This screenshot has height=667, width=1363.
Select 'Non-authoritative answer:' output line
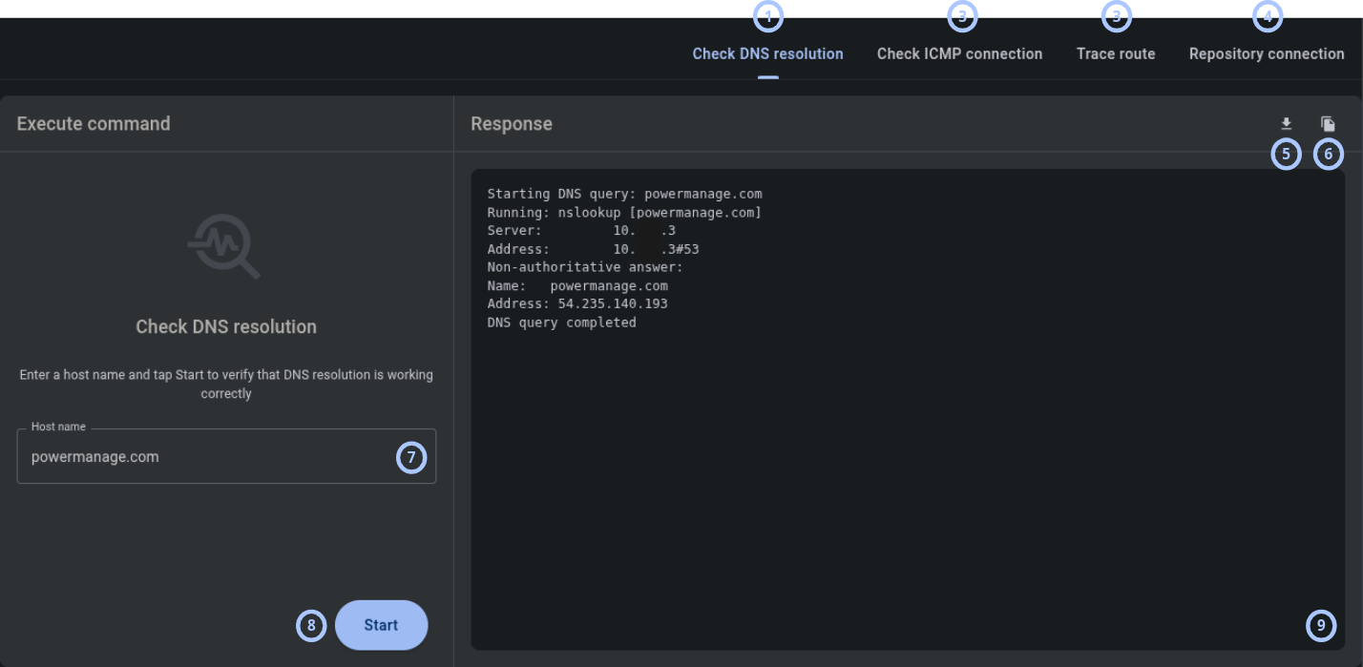585,267
